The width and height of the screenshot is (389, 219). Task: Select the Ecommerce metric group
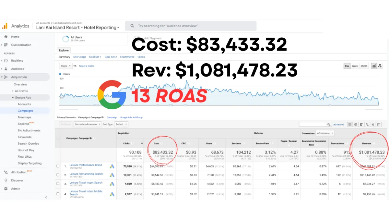[127, 57]
